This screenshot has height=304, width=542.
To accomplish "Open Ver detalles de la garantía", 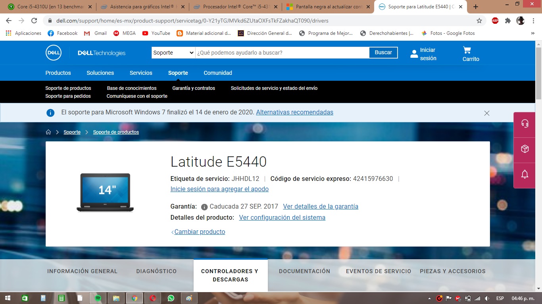I will [321, 207].
